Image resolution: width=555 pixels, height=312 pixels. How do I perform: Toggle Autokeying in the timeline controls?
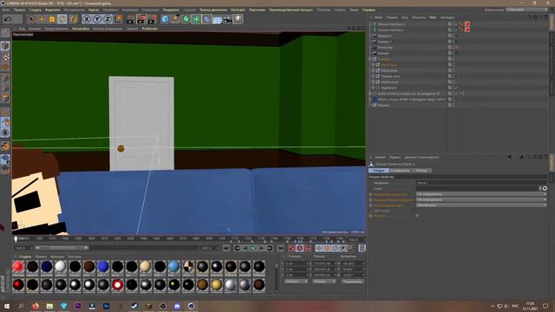(x=300, y=248)
